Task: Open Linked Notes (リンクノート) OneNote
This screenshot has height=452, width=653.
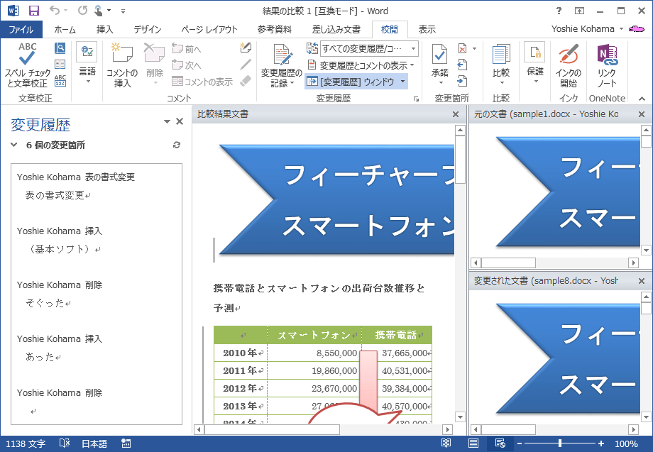Action: (607, 65)
